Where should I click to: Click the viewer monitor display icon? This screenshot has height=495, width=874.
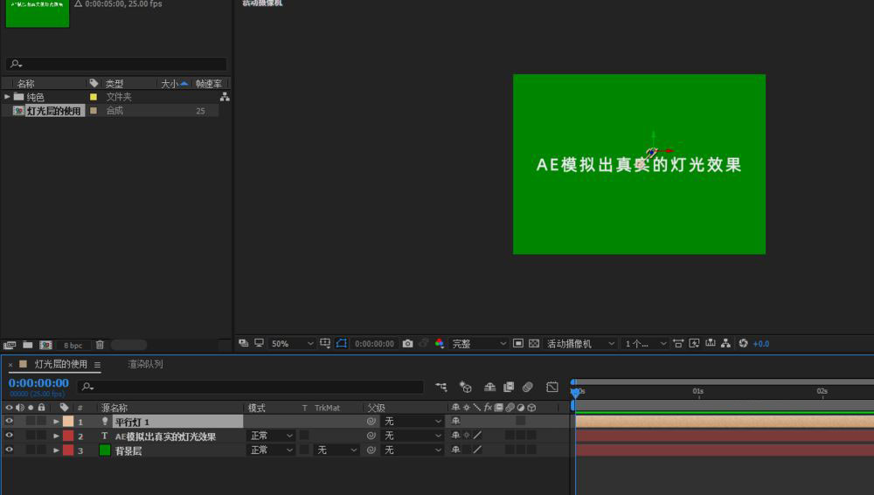tap(260, 343)
